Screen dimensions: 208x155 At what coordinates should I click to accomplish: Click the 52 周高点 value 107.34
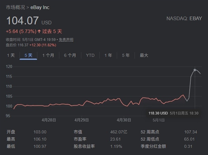(191, 132)
